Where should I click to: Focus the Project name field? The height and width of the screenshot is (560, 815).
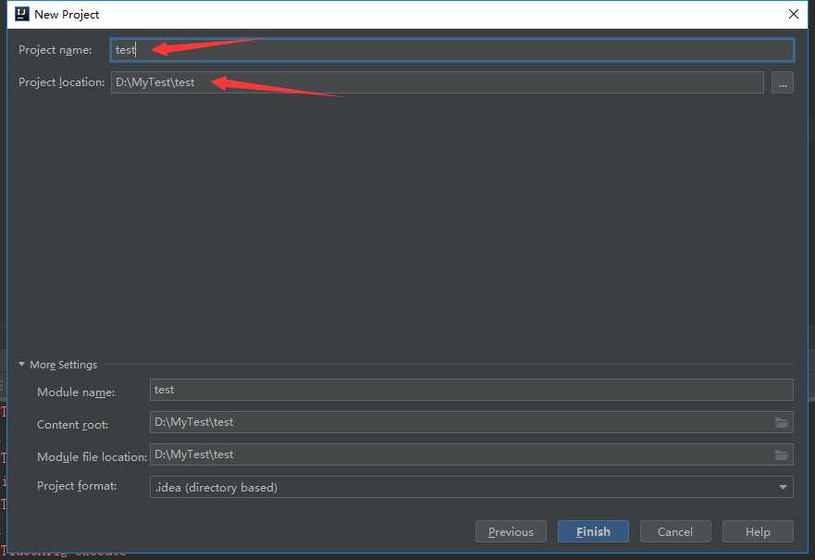click(x=452, y=50)
